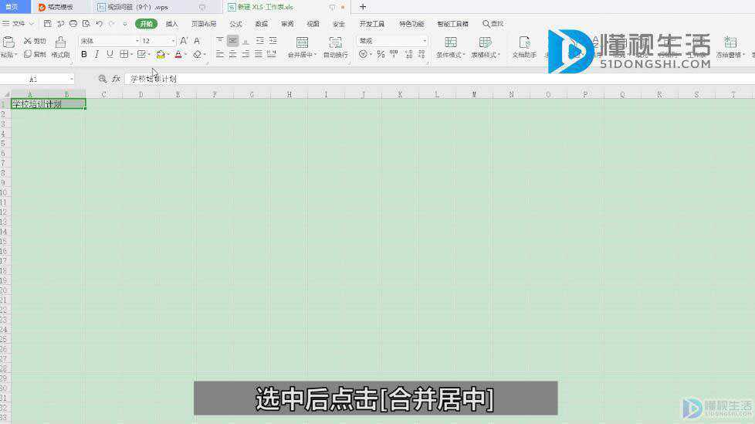
Task: Click the Paste clipboard icon
Action: tap(8, 42)
